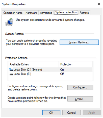103x118 pixels.
Task: Open the Hardware tab
Action: point(31,13)
